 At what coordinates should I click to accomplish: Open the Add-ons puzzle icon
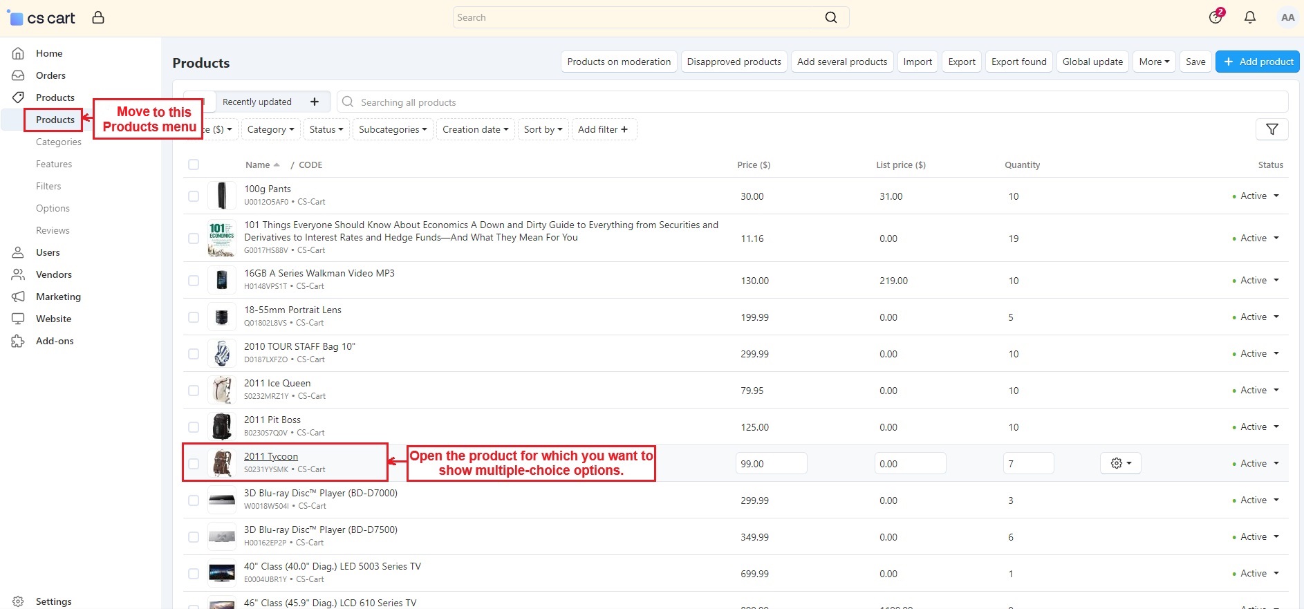click(x=18, y=341)
